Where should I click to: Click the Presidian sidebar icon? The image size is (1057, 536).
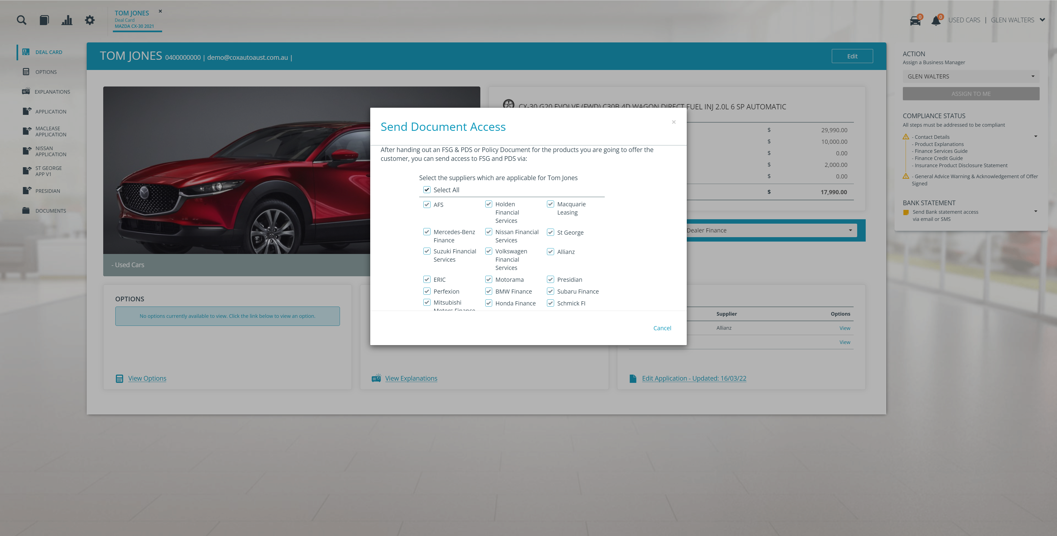pyautogui.click(x=27, y=191)
